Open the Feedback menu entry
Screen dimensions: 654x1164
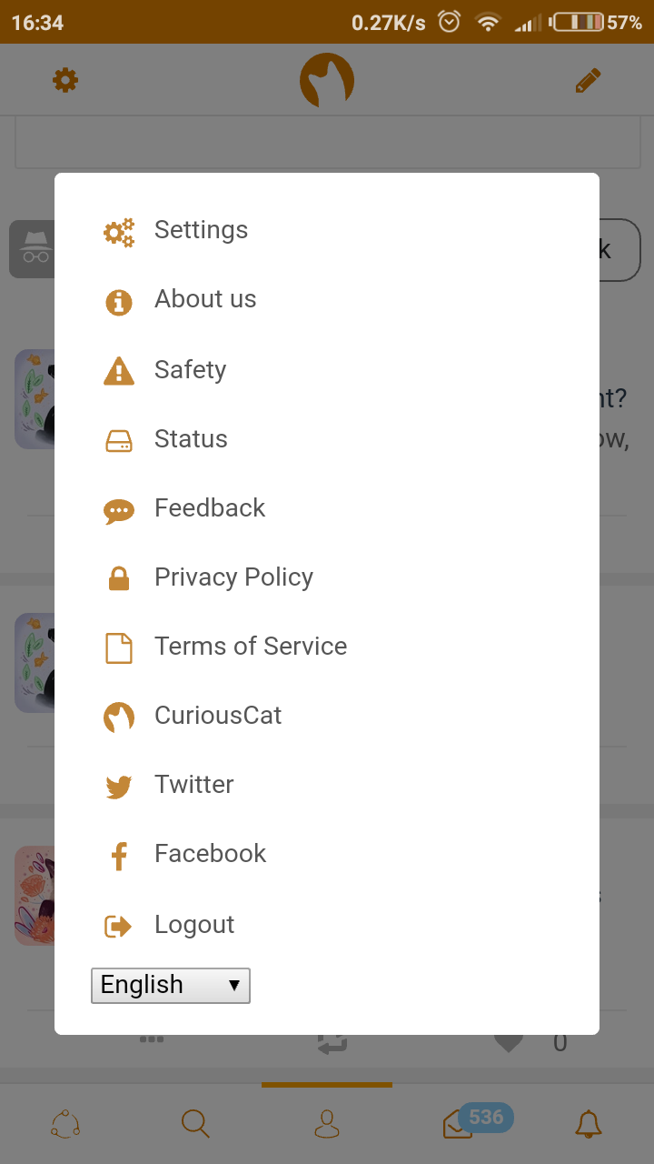(210, 508)
